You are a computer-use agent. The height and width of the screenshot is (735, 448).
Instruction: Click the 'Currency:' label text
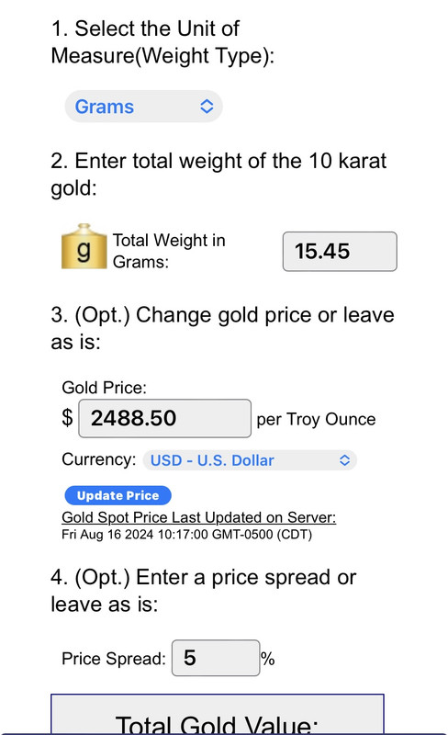pyautogui.click(x=98, y=459)
